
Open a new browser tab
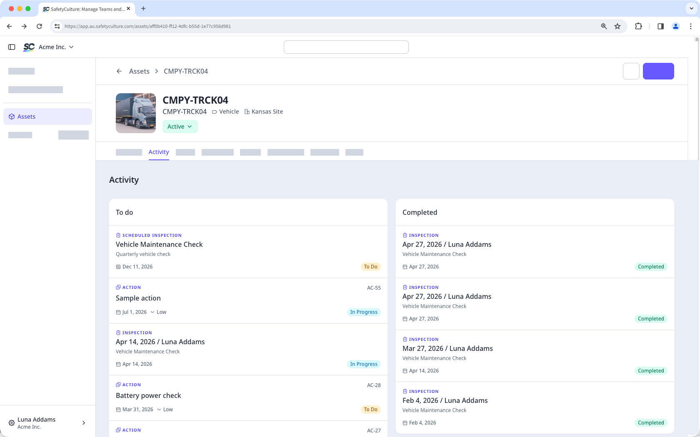pyautogui.click(x=143, y=8)
